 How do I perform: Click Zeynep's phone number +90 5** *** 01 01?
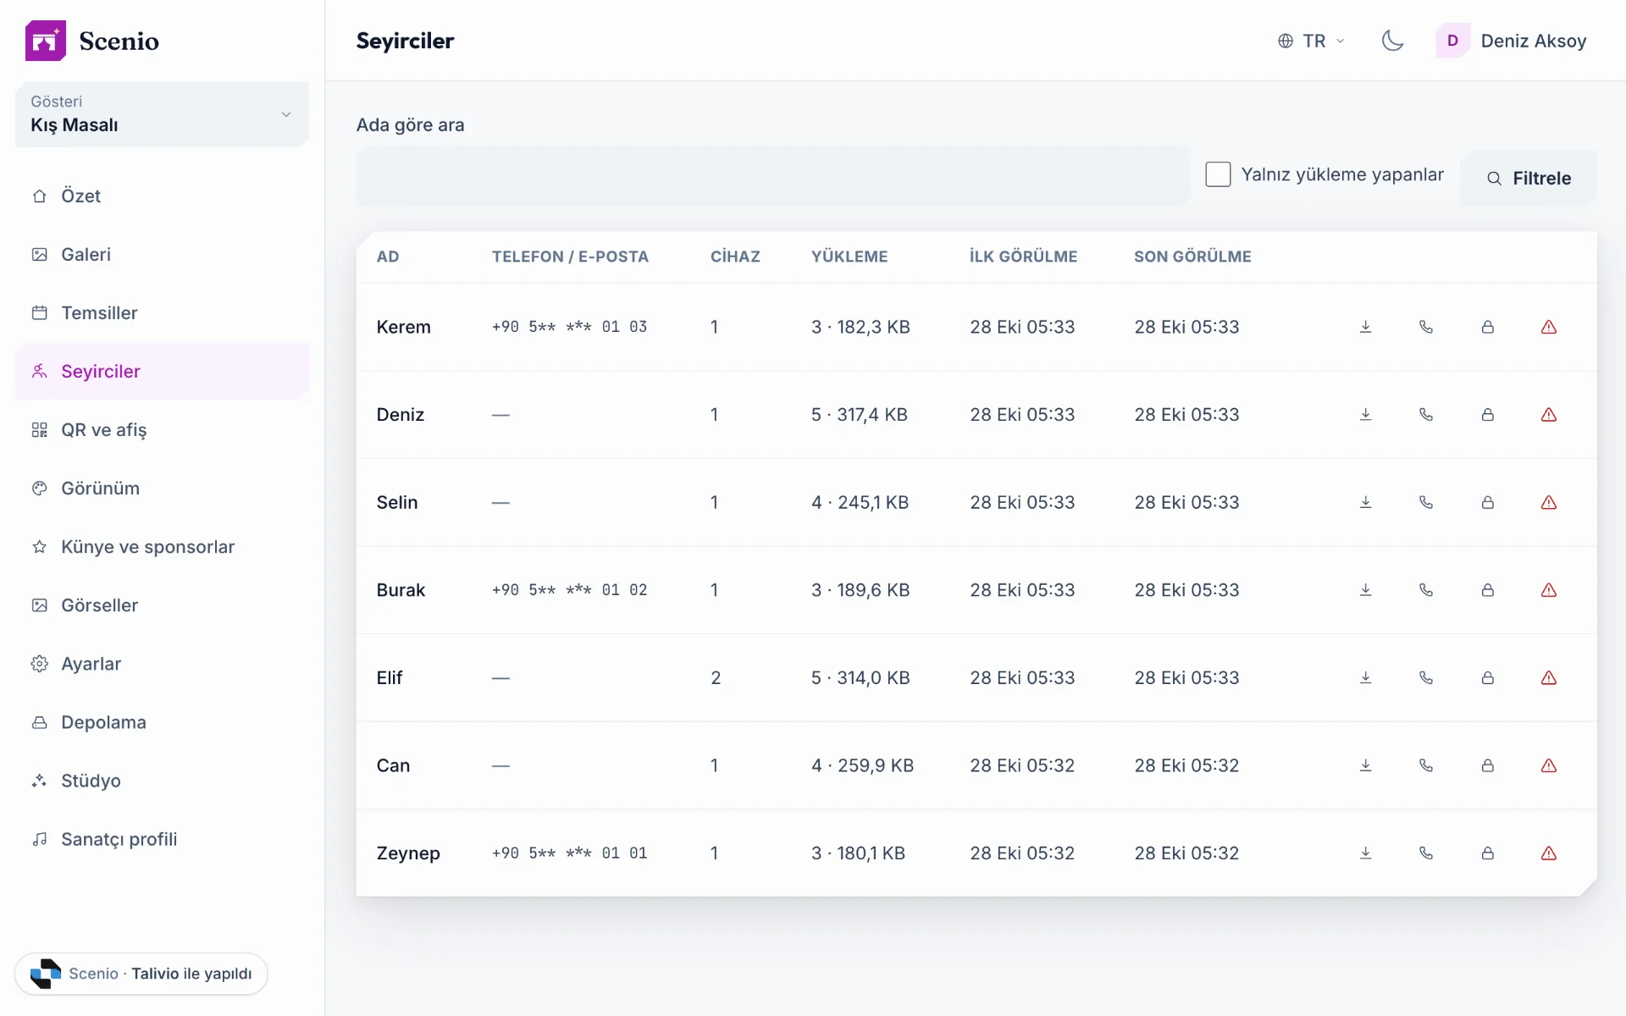pyautogui.click(x=569, y=853)
